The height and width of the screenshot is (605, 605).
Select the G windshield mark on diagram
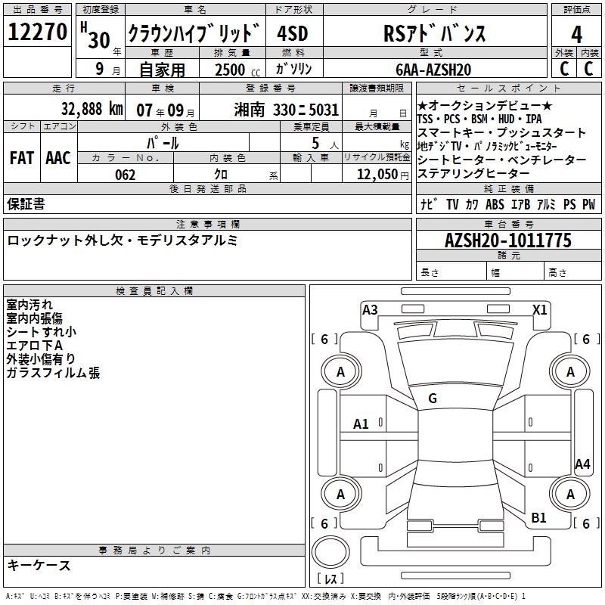433,399
